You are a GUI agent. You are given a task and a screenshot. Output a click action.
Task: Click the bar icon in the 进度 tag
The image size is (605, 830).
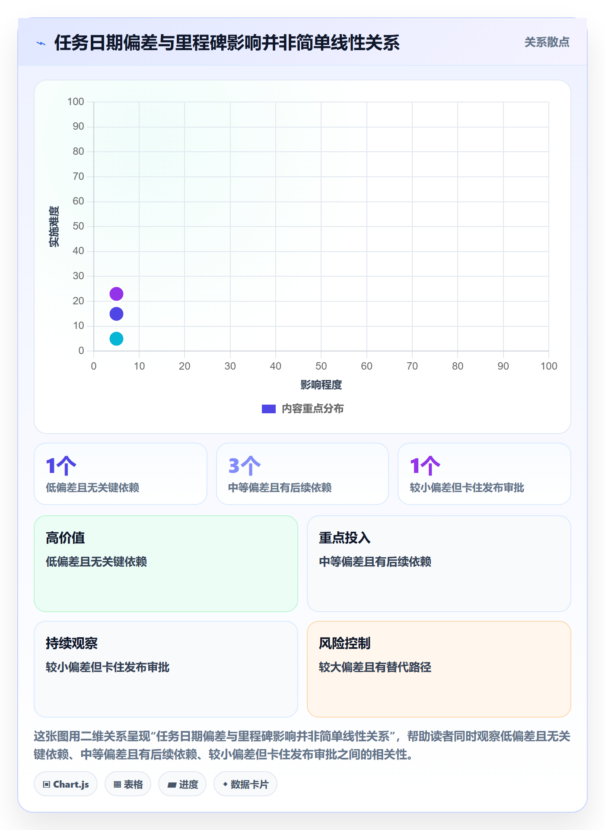(172, 785)
